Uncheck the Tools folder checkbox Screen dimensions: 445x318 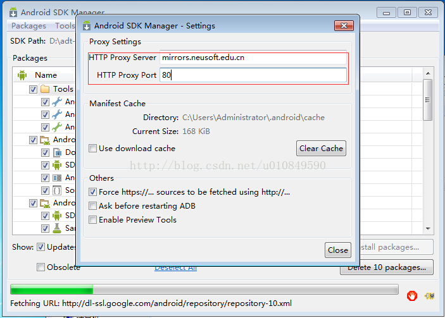click(33, 89)
